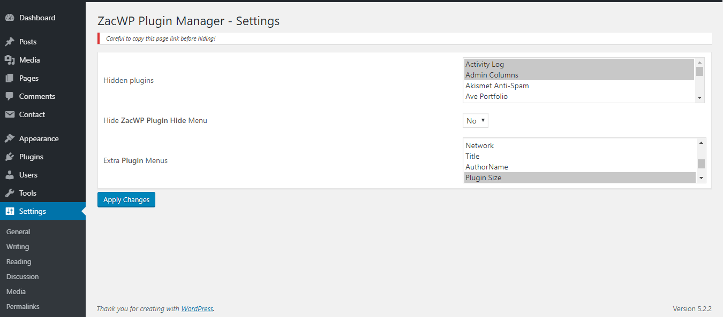
Task: Click the Dashboard gauge icon
Action: [x=10, y=18]
